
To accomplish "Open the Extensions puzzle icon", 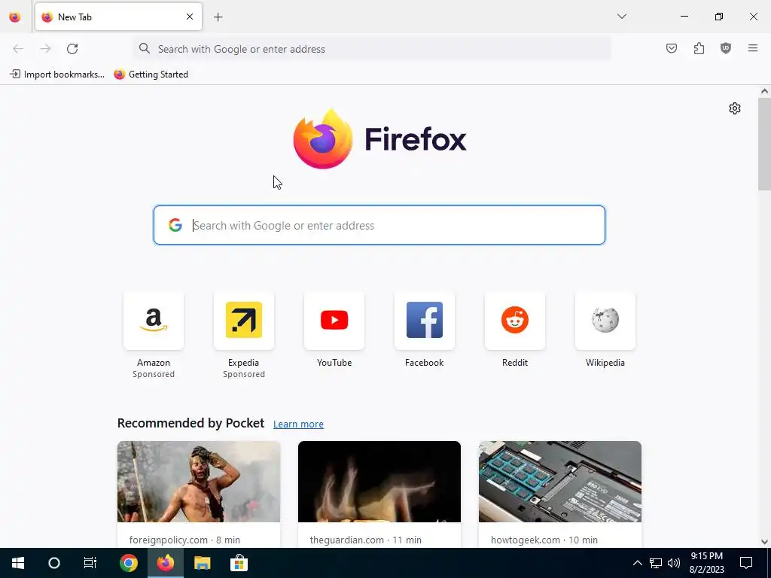I will tap(699, 48).
